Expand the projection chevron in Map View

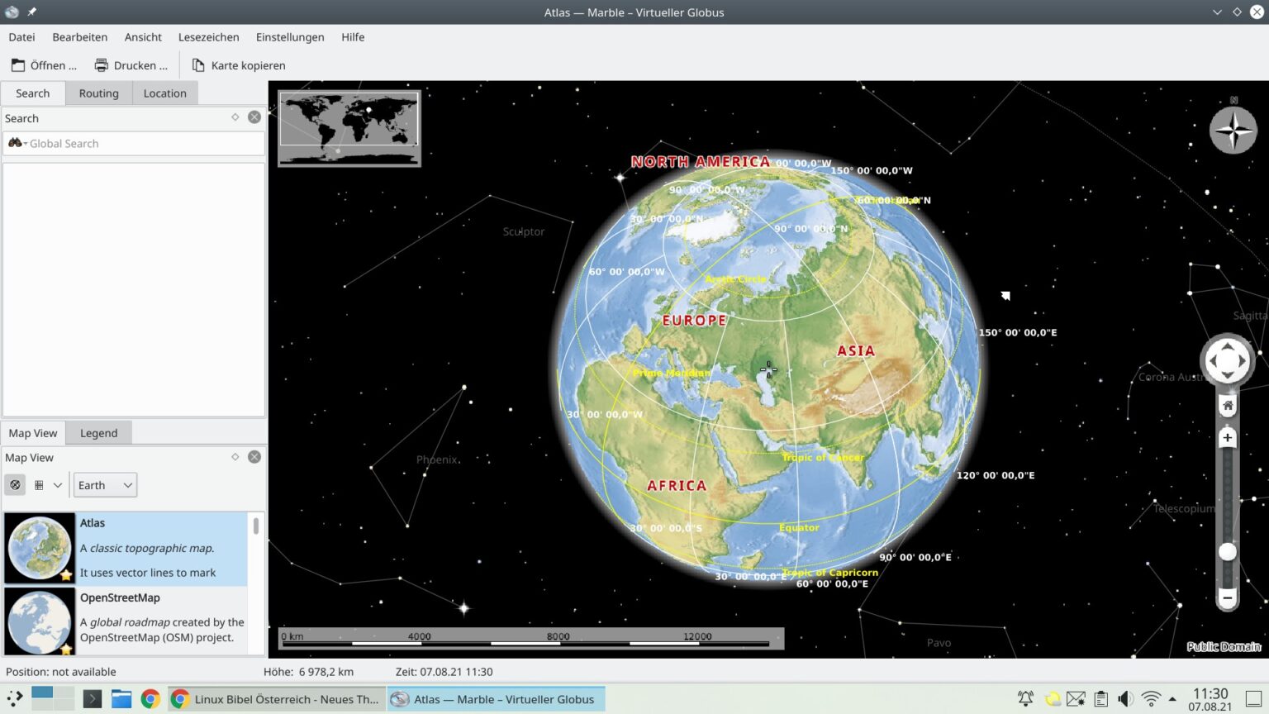(x=58, y=485)
